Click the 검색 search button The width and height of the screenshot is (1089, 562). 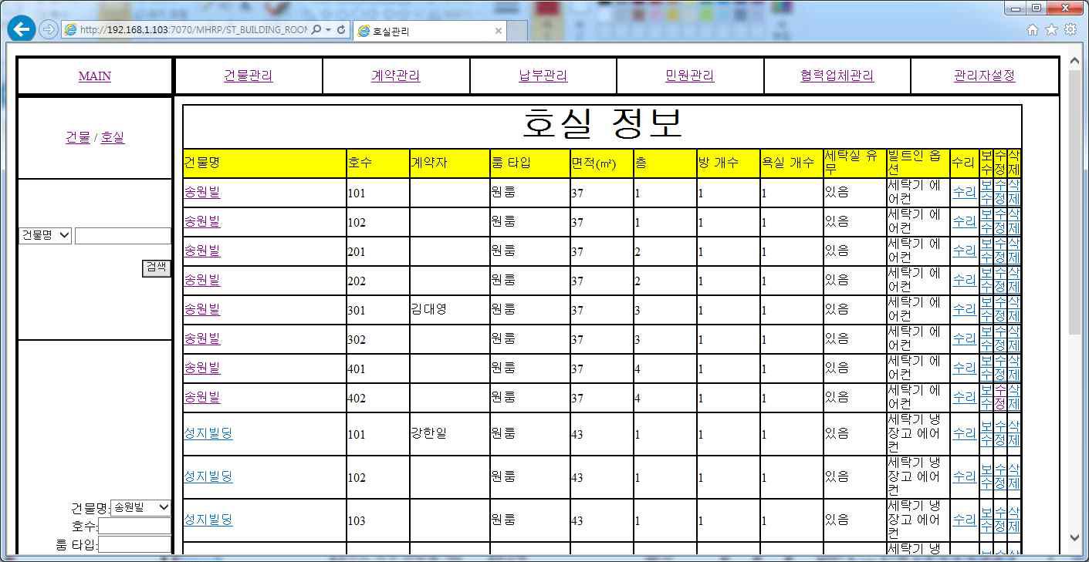click(157, 268)
